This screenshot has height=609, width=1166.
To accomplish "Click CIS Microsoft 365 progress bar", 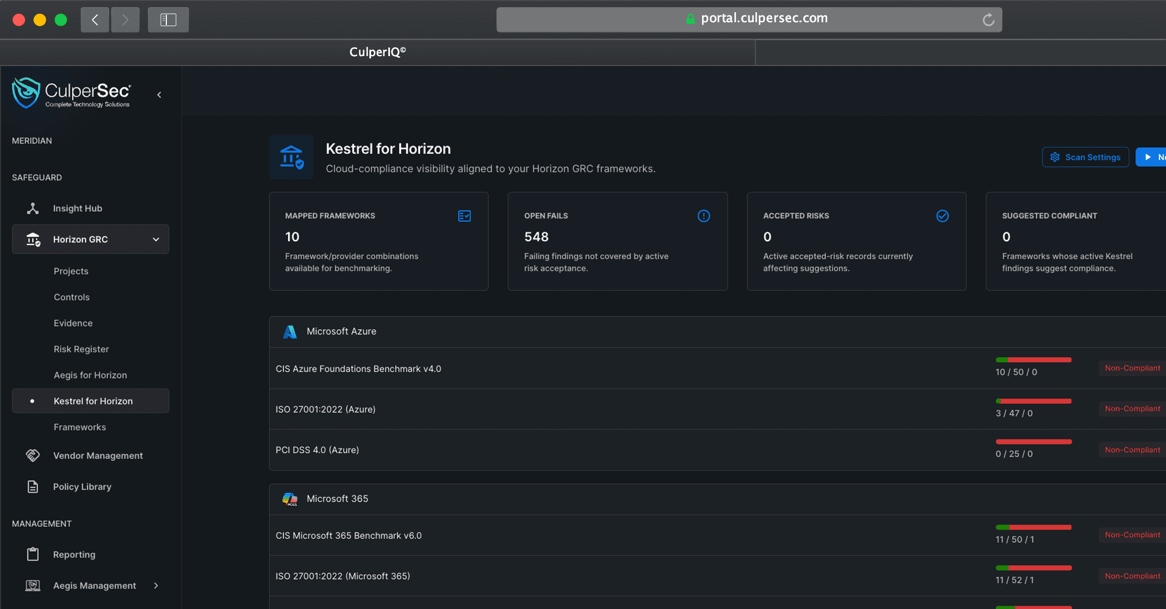I will pyautogui.click(x=1034, y=527).
